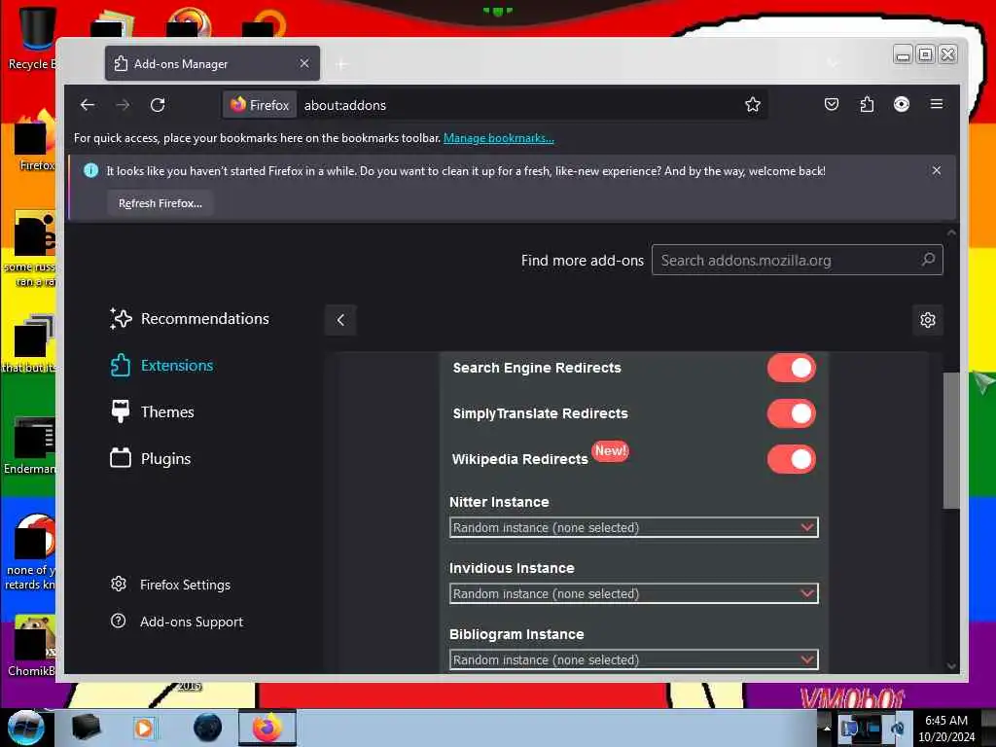Click the Firefox identity badge in address bar
The height and width of the screenshot is (747, 996).
pyautogui.click(x=259, y=105)
